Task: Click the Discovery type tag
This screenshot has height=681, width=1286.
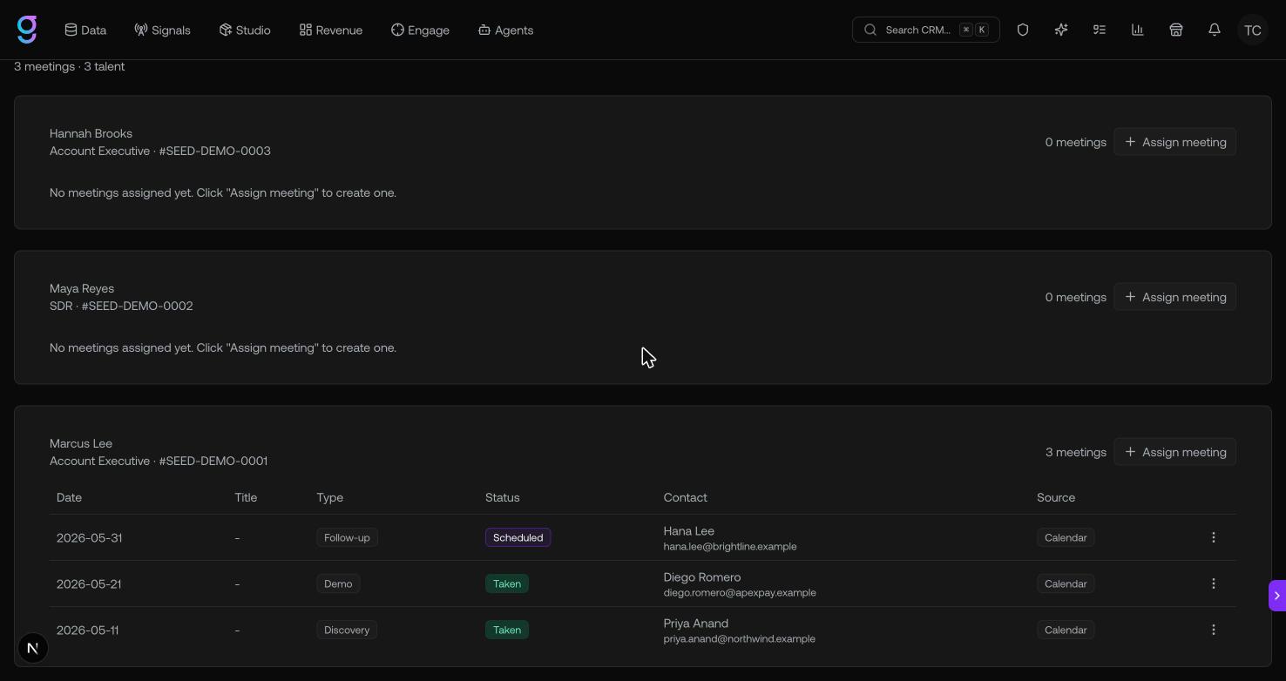Action: point(347,630)
